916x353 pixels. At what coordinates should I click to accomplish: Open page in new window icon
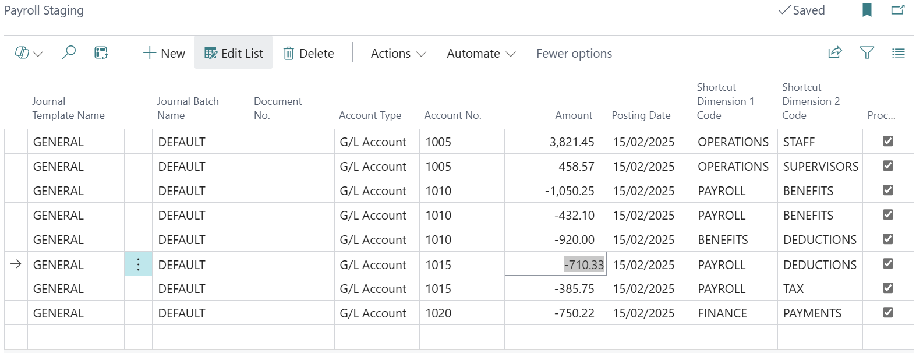click(x=898, y=10)
